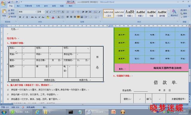Viewport: 191px width, 115px height.
Task: Open the Select 选择 dropdown
Action: (x=184, y=16)
